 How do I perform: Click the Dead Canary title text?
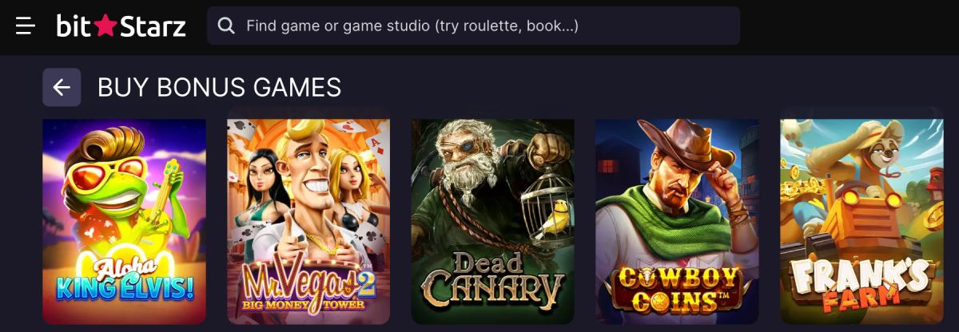click(x=492, y=280)
